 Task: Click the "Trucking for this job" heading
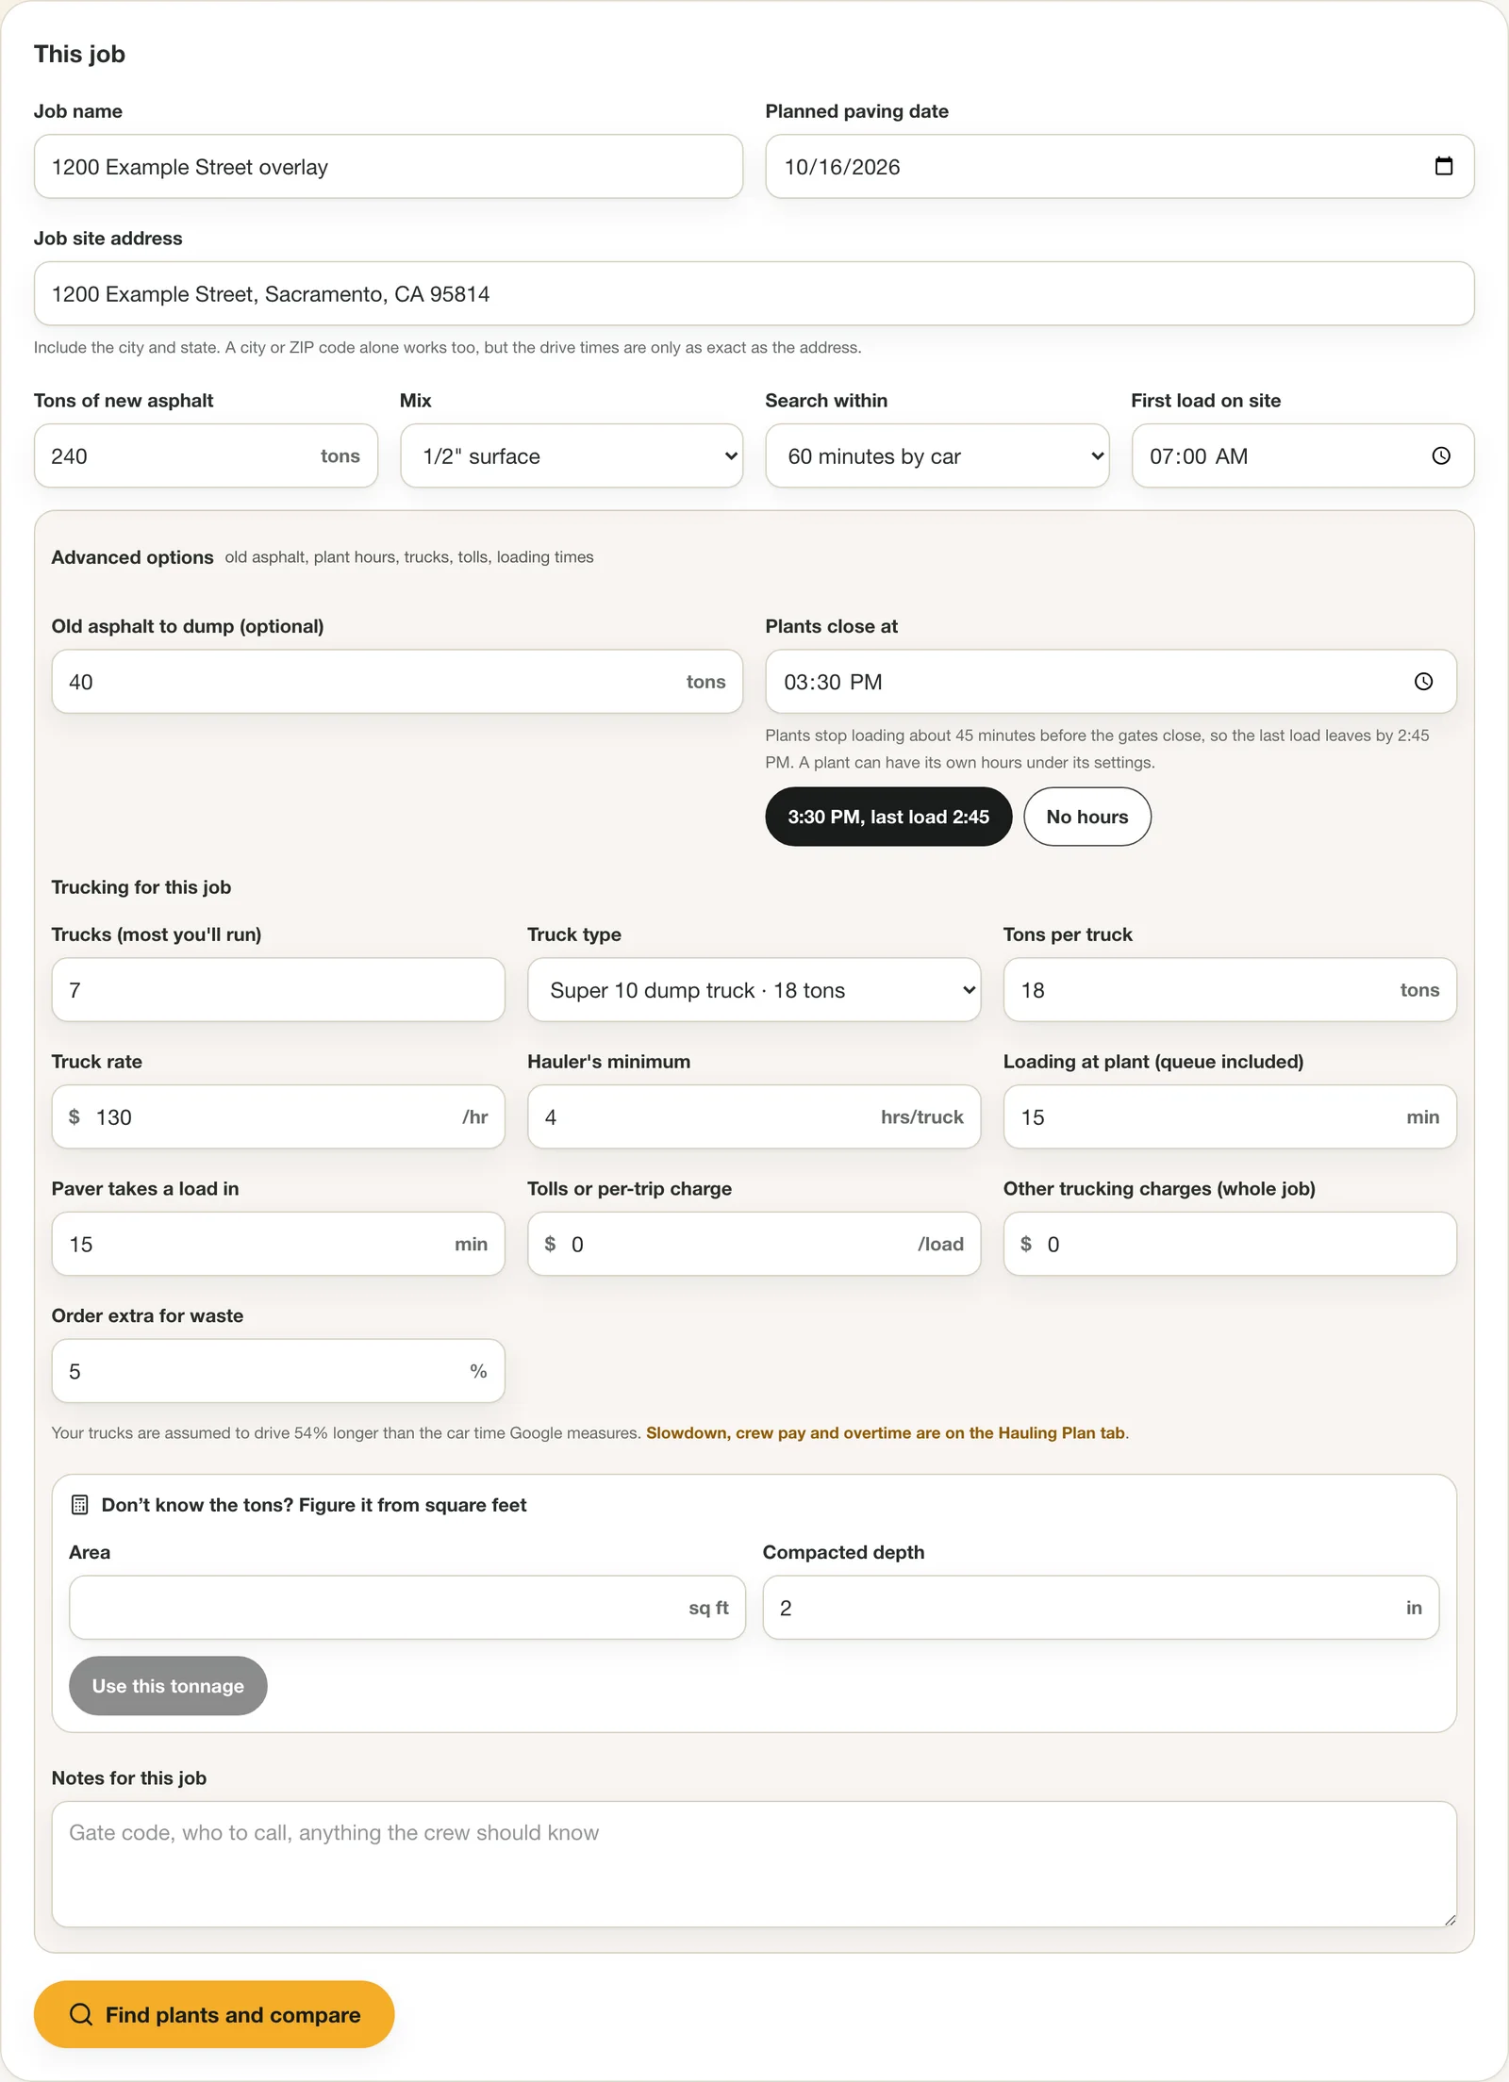point(141,887)
